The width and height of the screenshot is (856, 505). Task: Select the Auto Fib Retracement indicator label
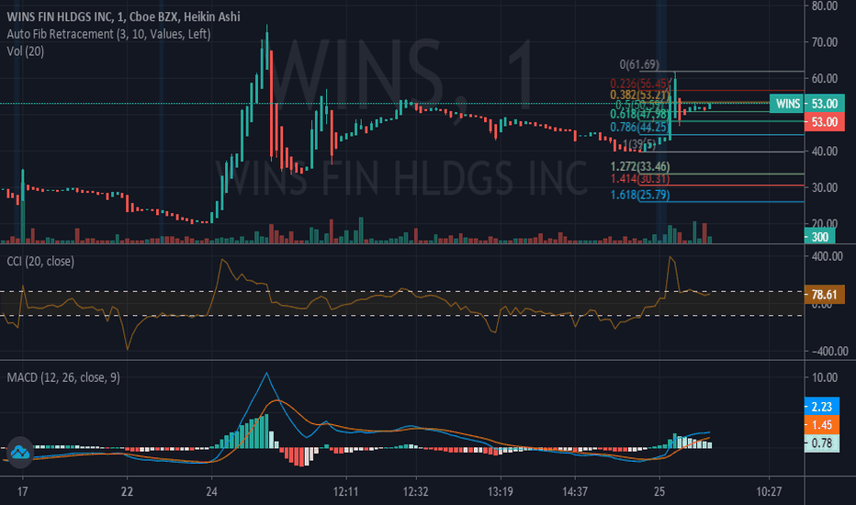point(108,34)
